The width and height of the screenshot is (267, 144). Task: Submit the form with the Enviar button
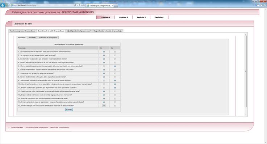coord(69,110)
